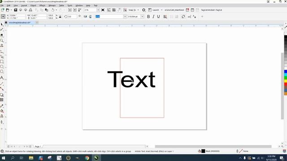Click the TagCut.Module1.TagCut macro button
Screen dimensions: 287x161
tap(211, 10)
